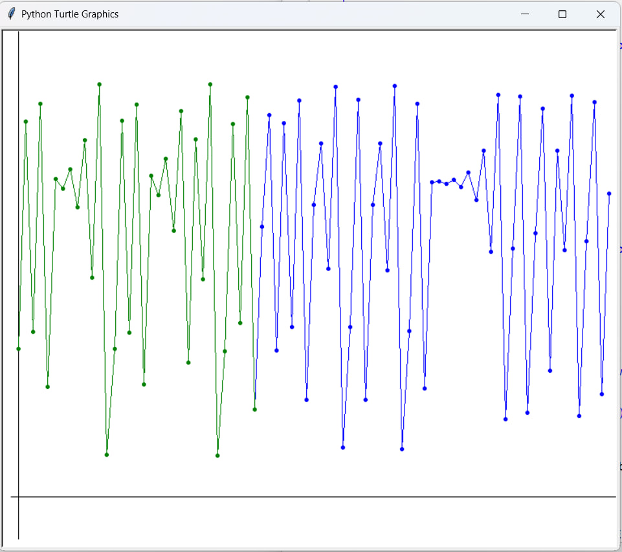This screenshot has width=622, height=552.
Task: Select the second green data point from the left
Action: point(26,122)
